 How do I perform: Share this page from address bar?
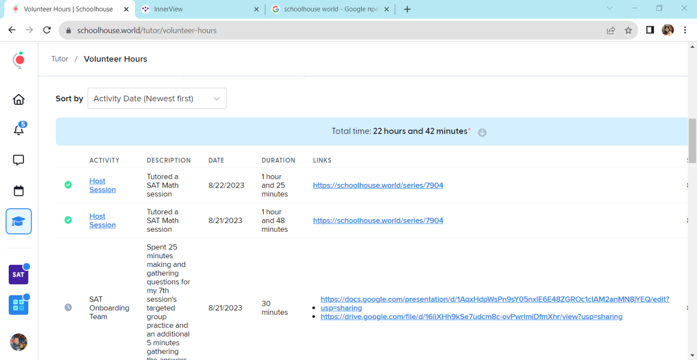click(611, 30)
